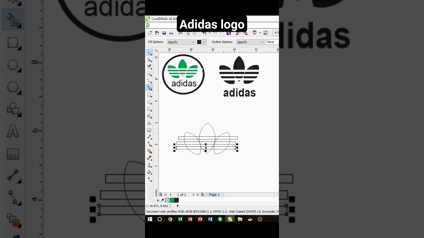Open Google Chrome from taskbar
424x238 pixels.
(170, 219)
